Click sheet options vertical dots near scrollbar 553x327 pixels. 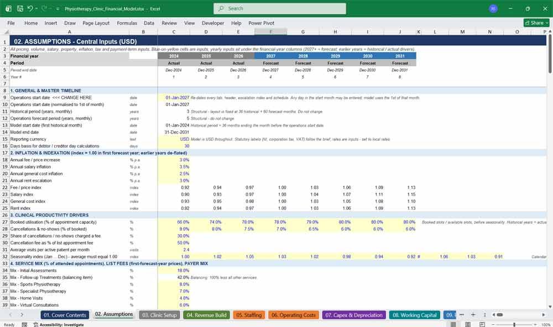coord(484,315)
